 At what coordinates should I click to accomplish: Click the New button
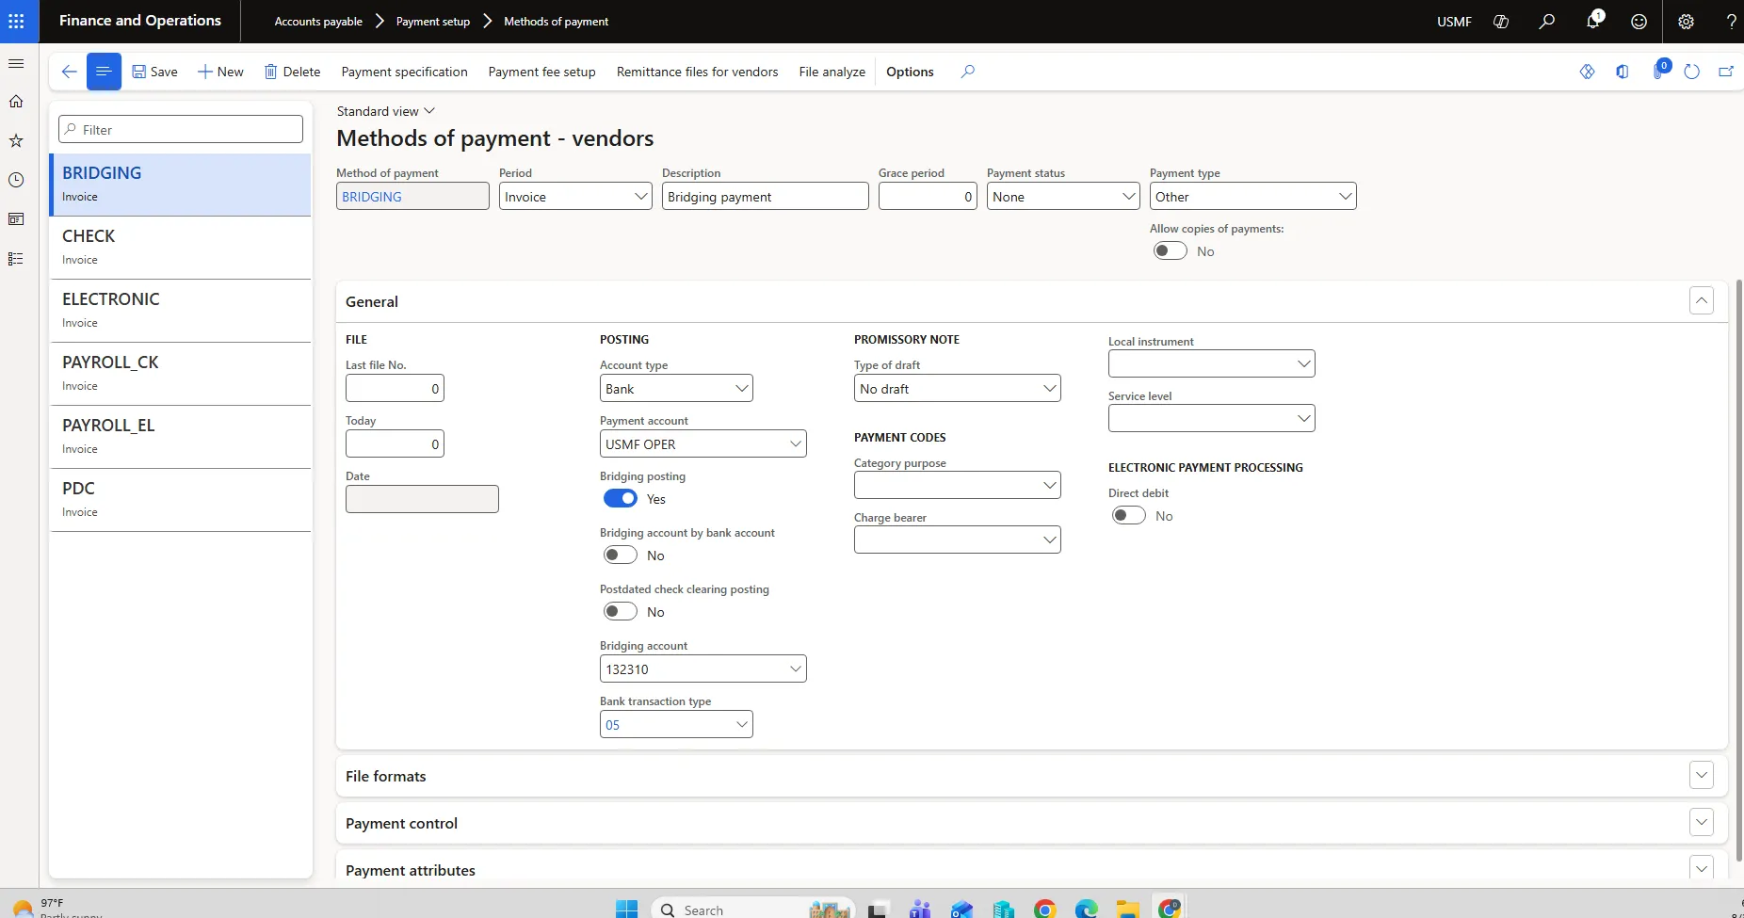pos(220,72)
